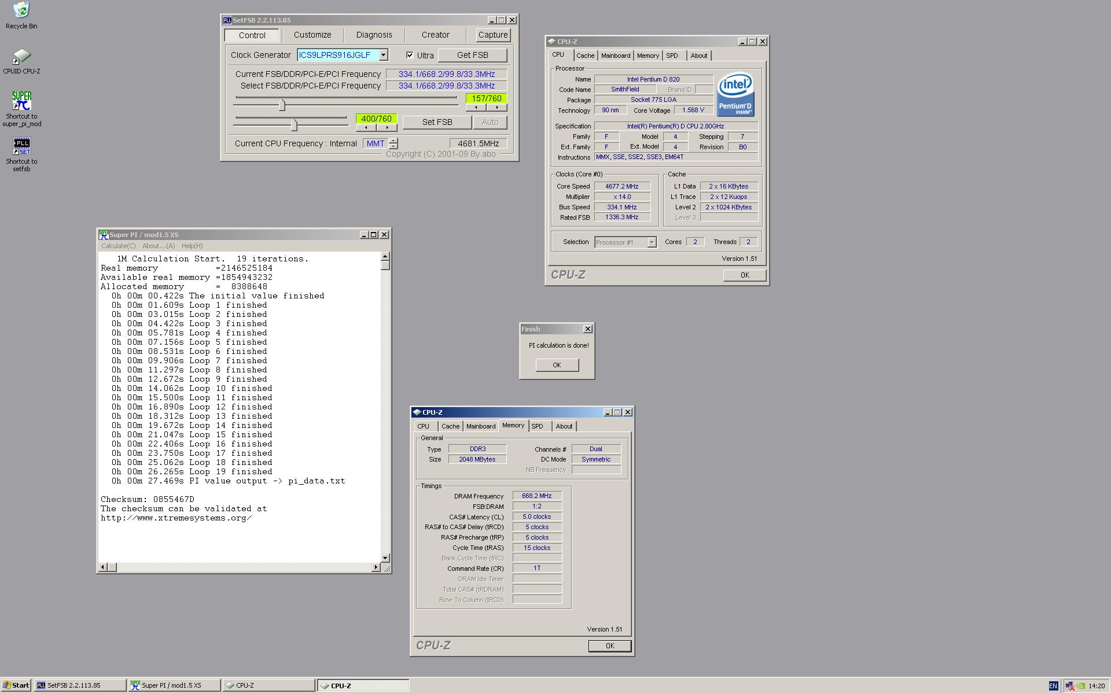Click the Set FSB button
This screenshot has width=1111, height=694.
point(437,122)
